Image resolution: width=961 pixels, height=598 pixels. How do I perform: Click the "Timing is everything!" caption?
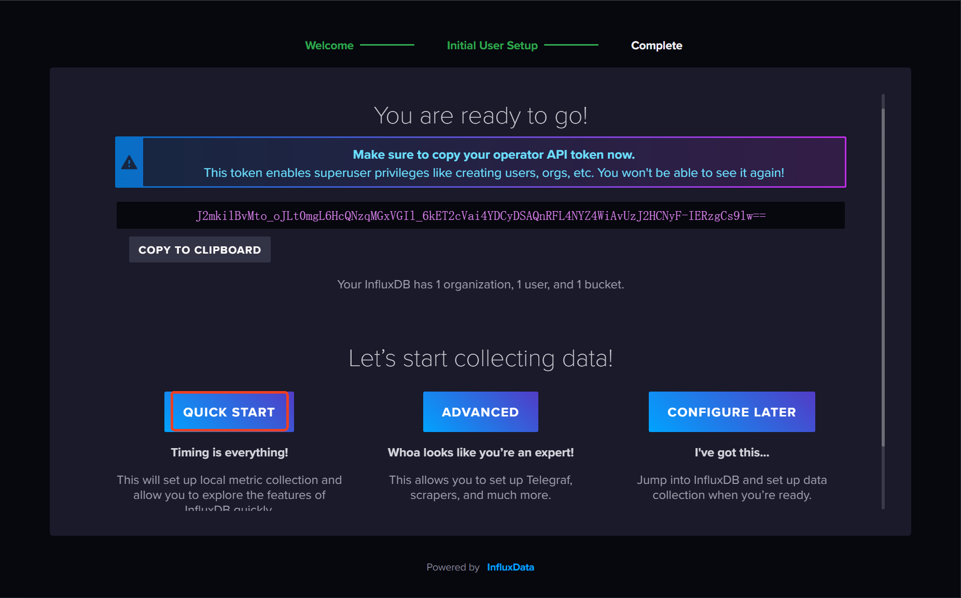229,452
